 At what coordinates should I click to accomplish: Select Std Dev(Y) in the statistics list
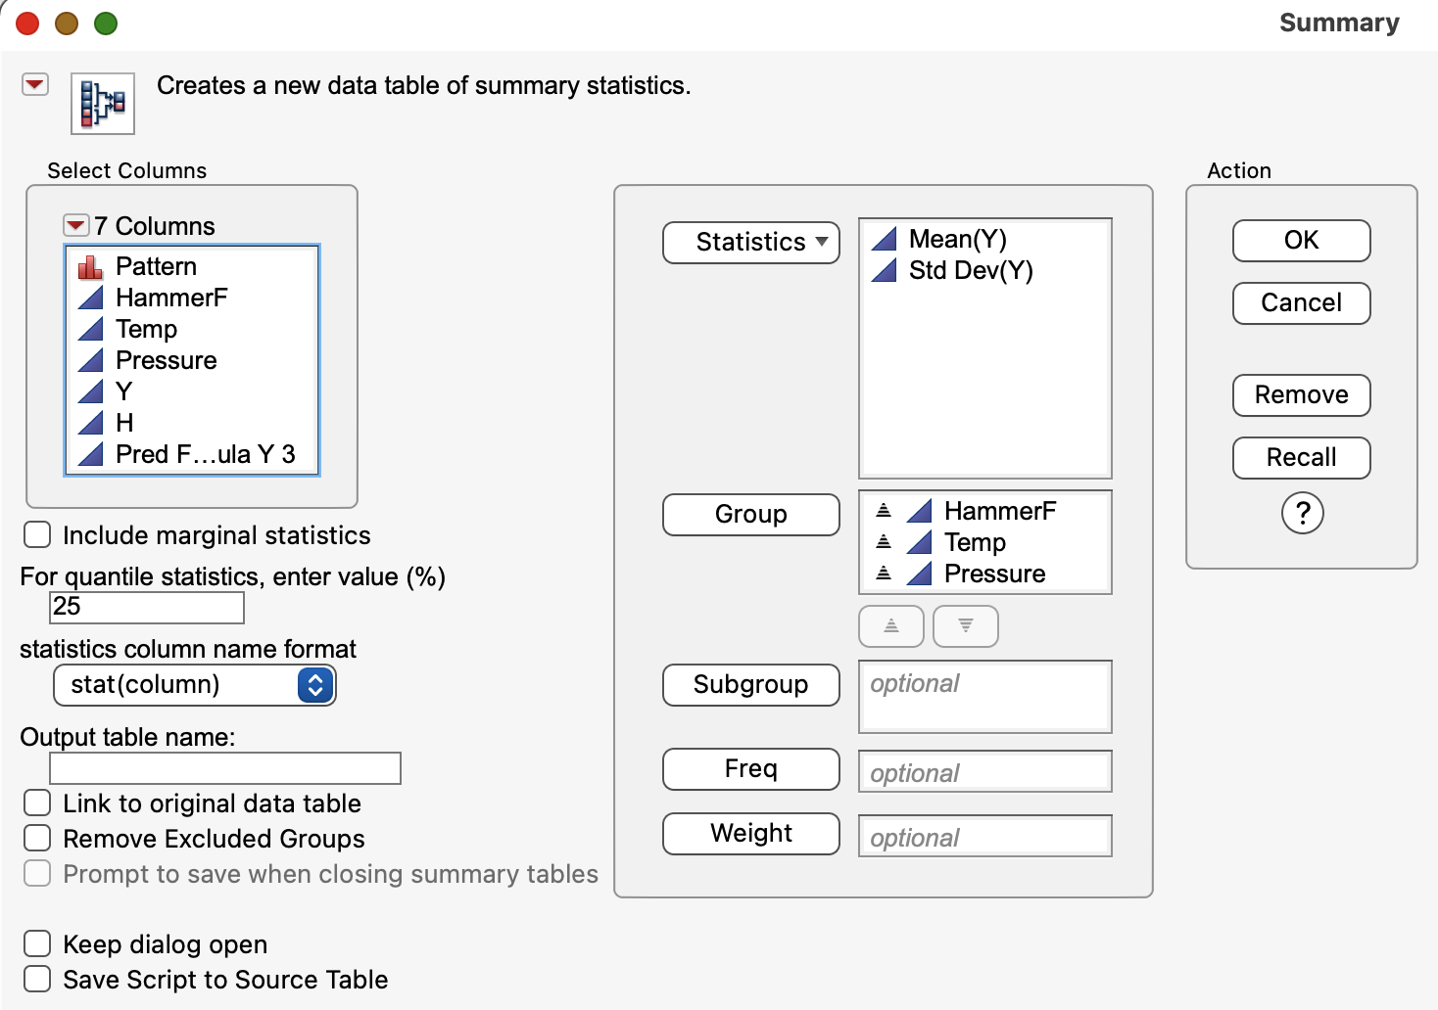tap(970, 270)
